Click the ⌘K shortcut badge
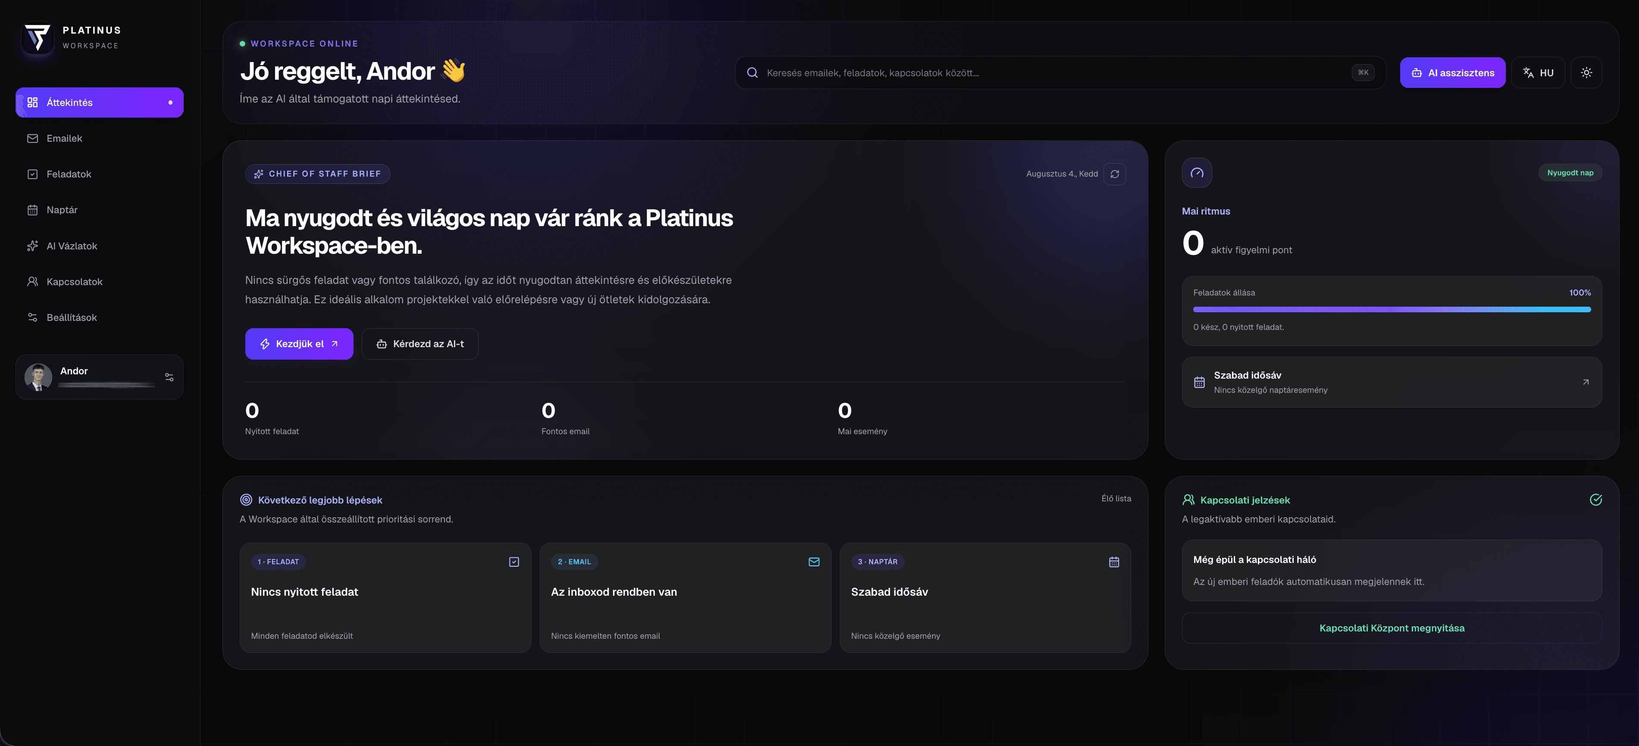This screenshot has width=1639, height=746. pos(1363,72)
